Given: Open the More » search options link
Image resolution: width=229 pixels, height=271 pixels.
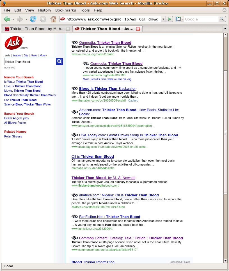Looking at the screenshot, I should pyautogui.click(x=43, y=56).
